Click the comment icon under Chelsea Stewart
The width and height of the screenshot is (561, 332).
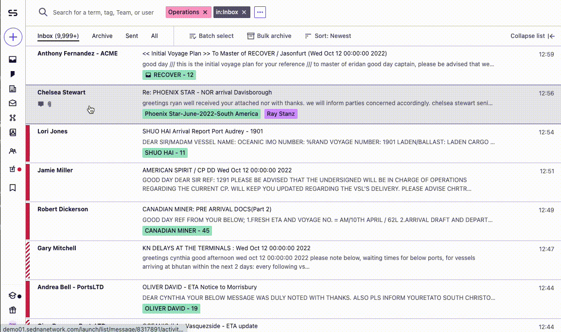(41, 104)
